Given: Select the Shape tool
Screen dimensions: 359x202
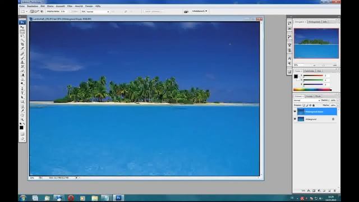Looking at the screenshot, I should [x=22, y=102].
